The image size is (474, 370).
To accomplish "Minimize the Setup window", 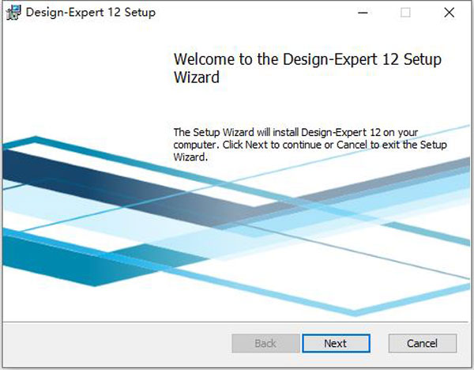I will (x=363, y=13).
